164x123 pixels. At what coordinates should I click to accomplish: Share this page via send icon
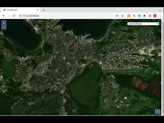coord(117,16)
